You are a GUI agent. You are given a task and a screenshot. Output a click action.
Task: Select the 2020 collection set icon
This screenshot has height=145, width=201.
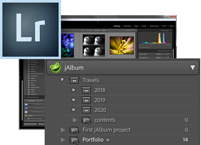[86, 110]
